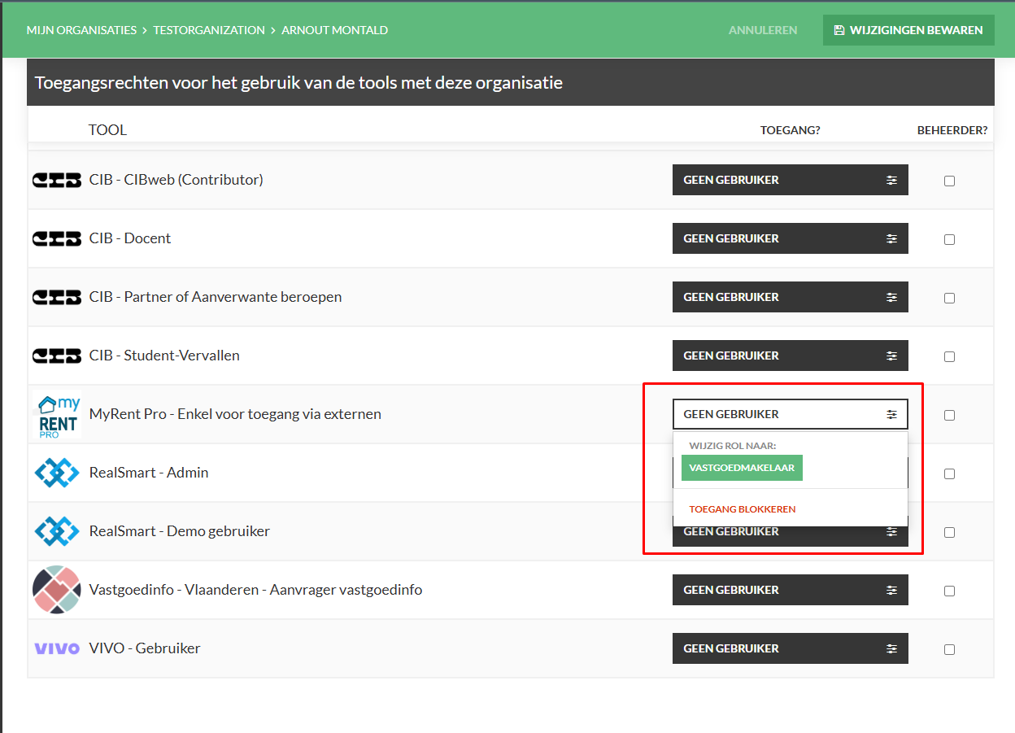
Task: Click the CIB - CIBweb (Contributor) tool name
Action: pos(176,180)
